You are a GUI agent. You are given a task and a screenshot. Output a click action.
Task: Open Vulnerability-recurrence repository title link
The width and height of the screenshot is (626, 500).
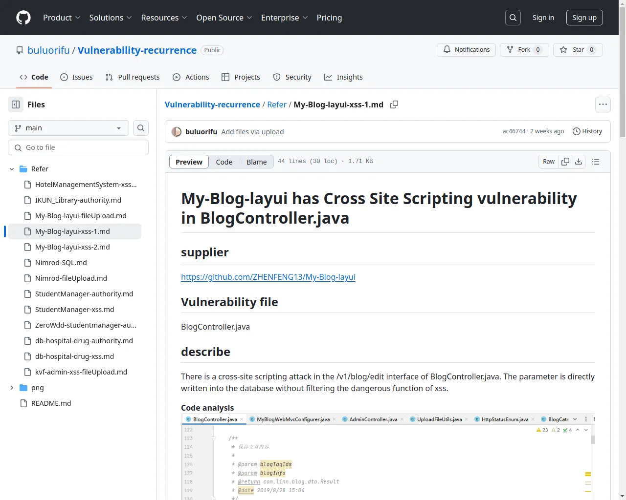pyautogui.click(x=137, y=50)
